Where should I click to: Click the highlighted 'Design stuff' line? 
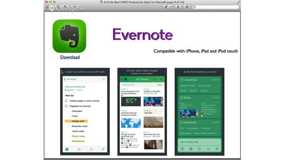point(76,121)
